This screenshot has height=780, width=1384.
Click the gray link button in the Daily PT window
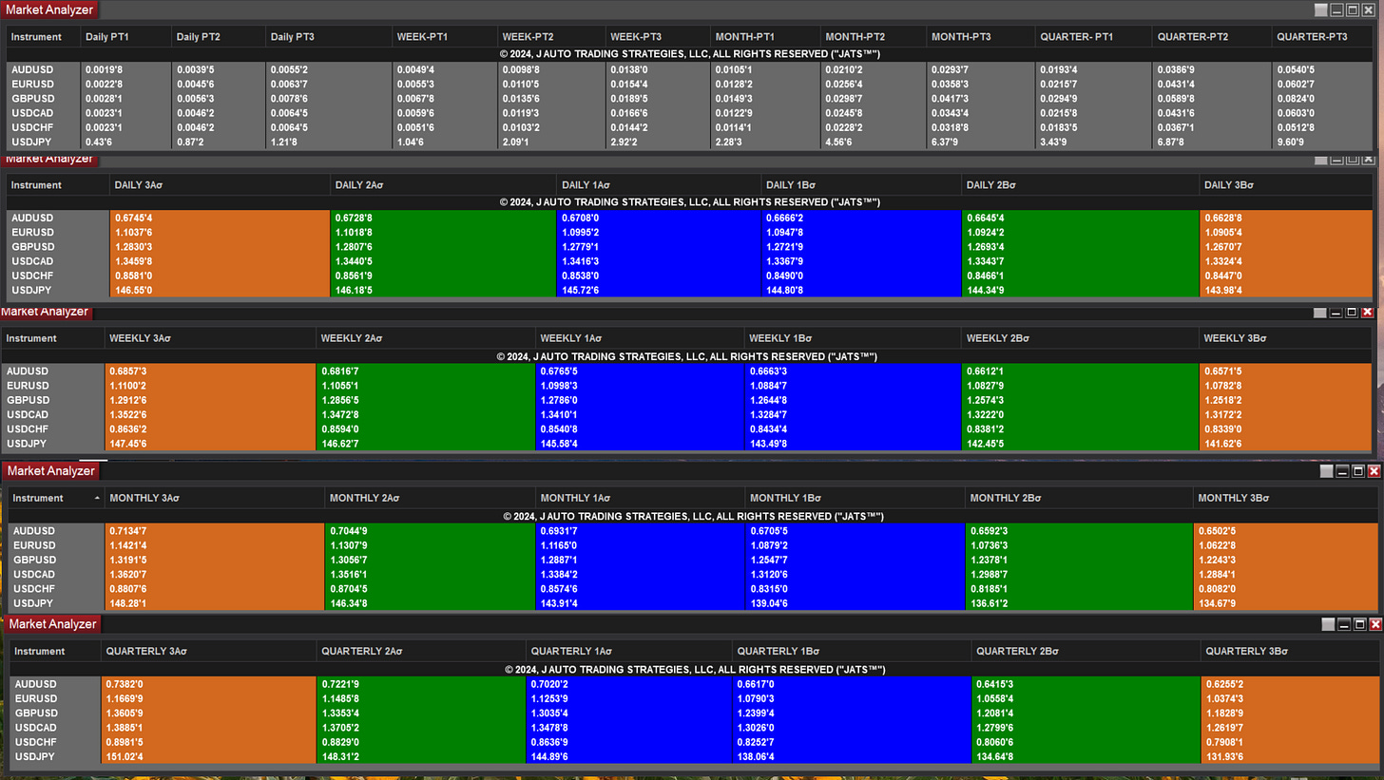(1320, 10)
